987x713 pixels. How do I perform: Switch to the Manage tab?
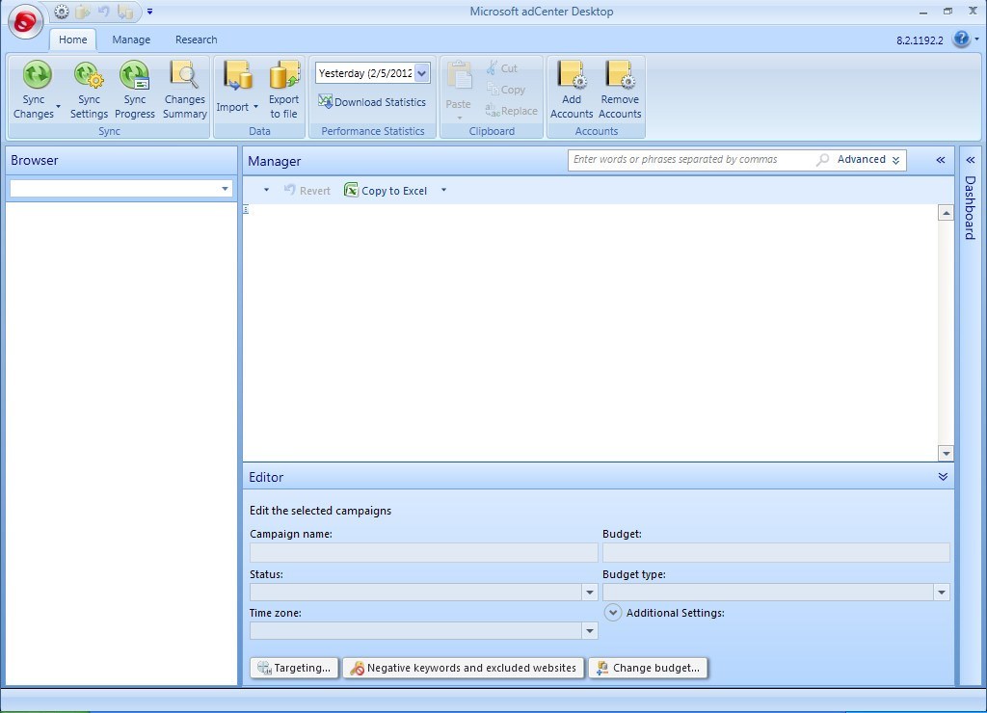coord(131,40)
